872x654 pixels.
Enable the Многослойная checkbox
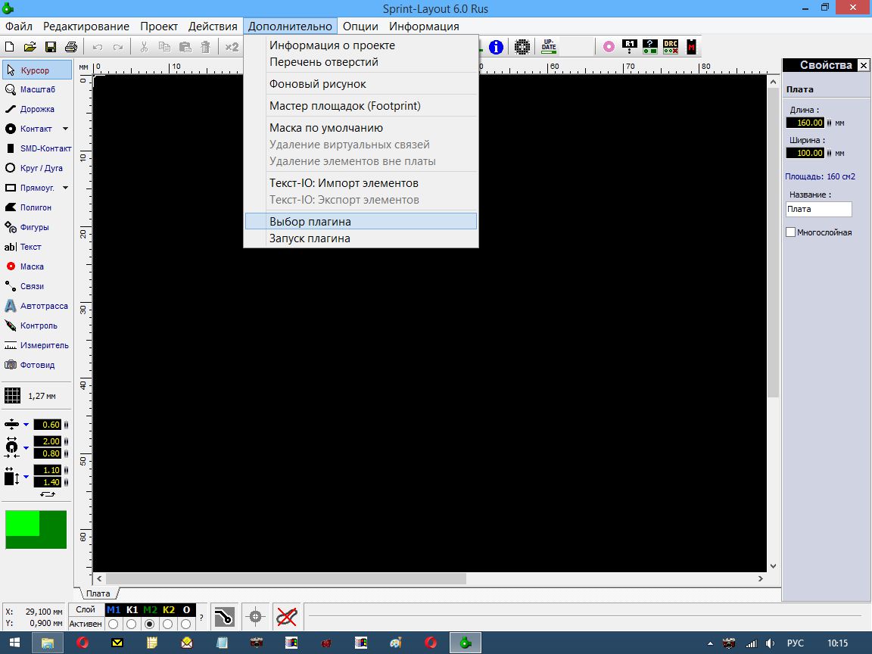coord(791,232)
